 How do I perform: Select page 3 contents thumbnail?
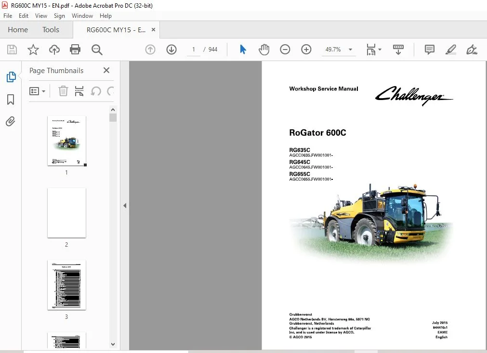pyautogui.click(x=66, y=285)
